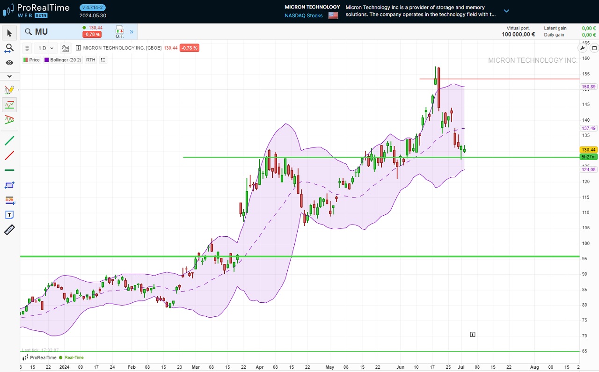Click the 2024 label on time axis
The image size is (599, 372).
pyautogui.click(x=65, y=367)
